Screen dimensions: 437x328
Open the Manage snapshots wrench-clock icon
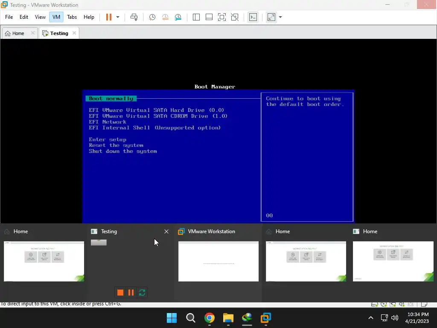[x=178, y=17]
